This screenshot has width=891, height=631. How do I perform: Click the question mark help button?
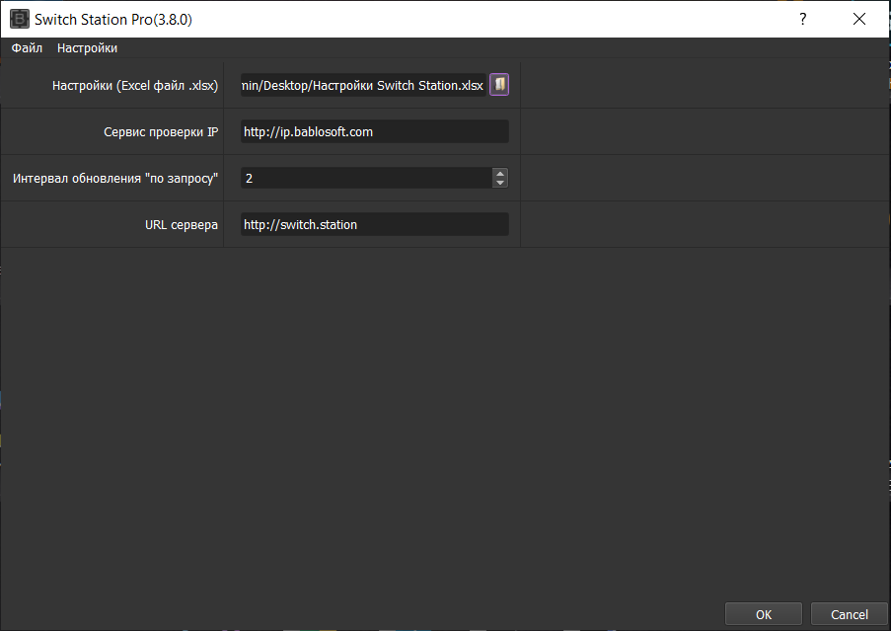pos(802,19)
